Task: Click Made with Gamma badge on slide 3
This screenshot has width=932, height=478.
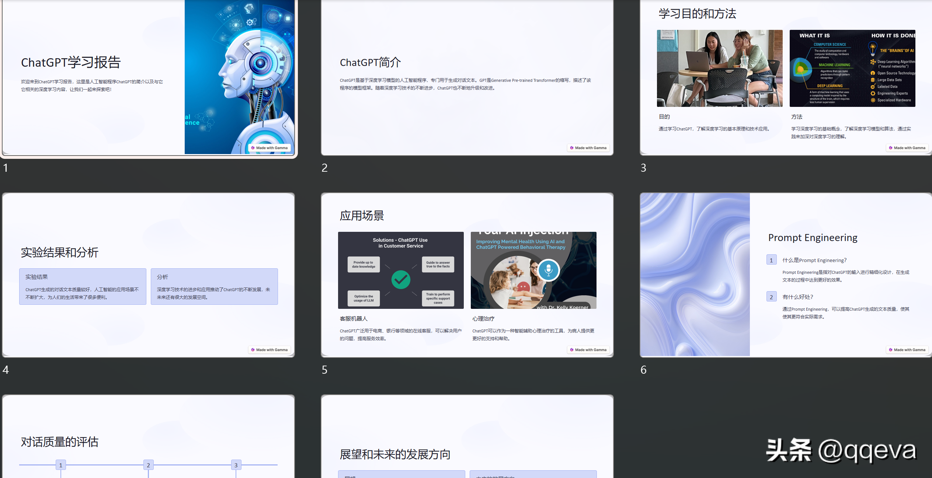Action: pos(907,148)
